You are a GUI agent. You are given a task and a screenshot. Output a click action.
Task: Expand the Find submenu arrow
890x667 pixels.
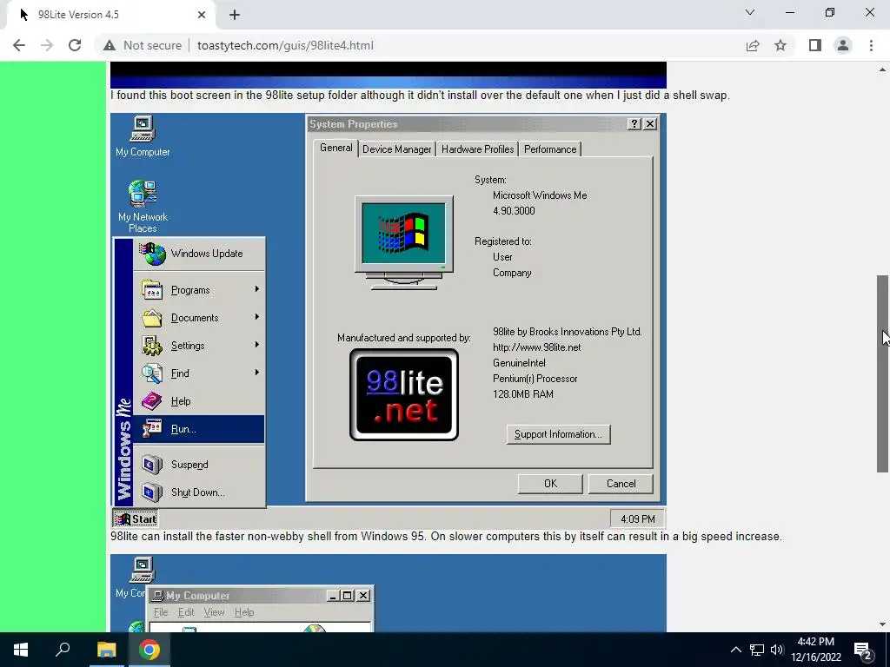click(257, 373)
